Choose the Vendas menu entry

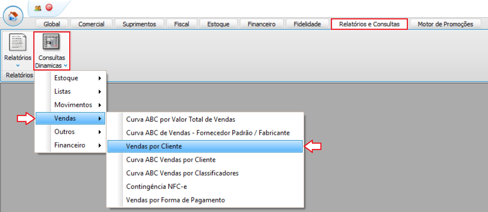(x=70, y=118)
